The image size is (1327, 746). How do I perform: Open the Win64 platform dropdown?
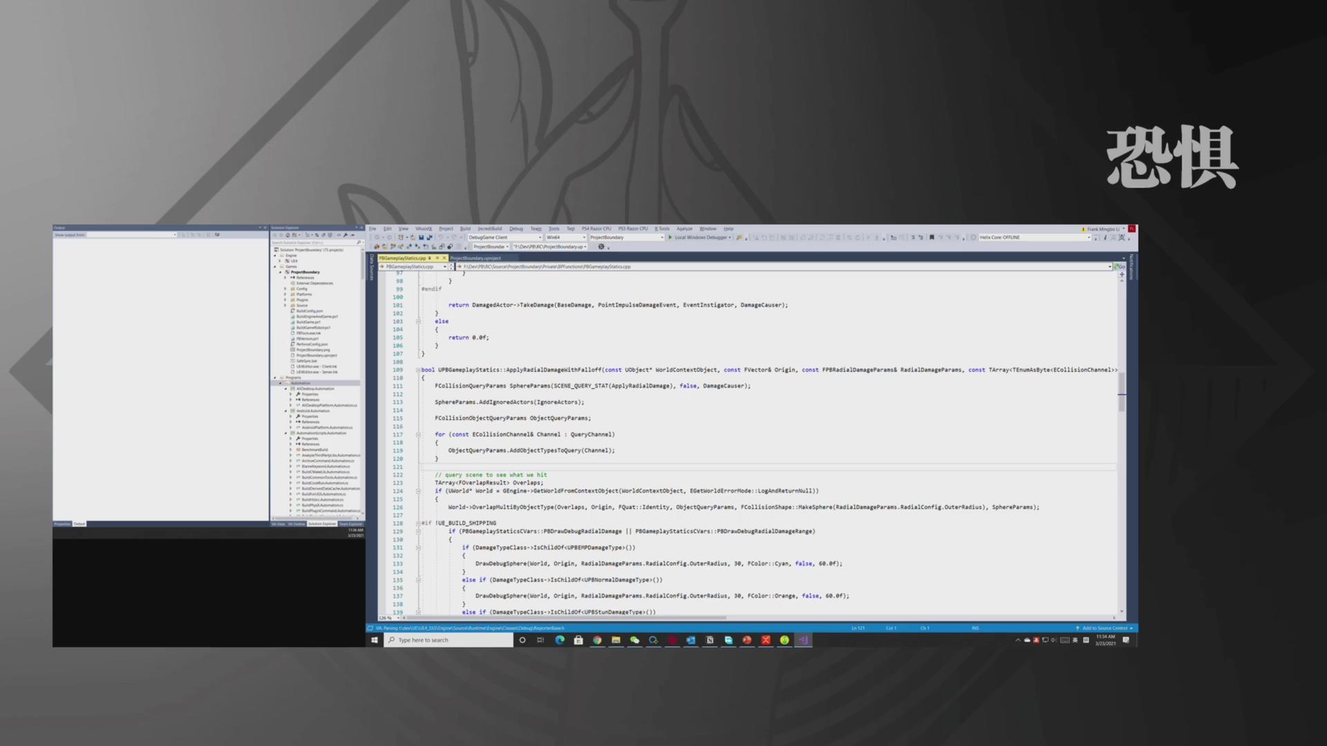(566, 238)
